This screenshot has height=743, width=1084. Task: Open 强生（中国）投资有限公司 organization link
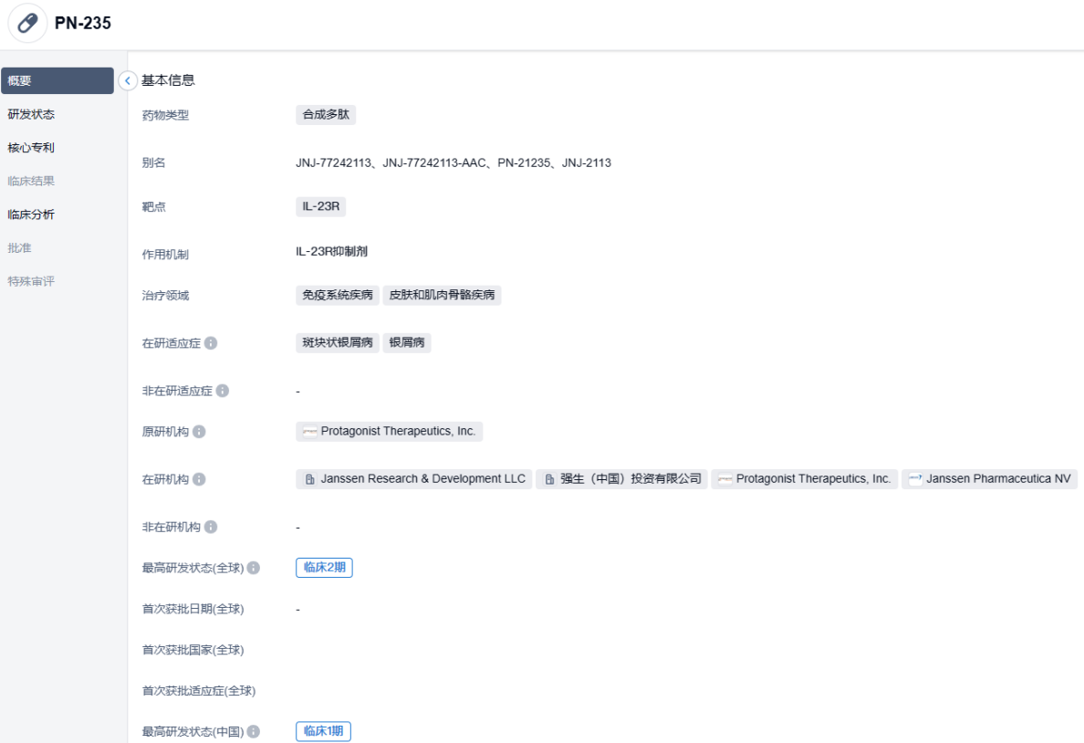click(x=622, y=479)
